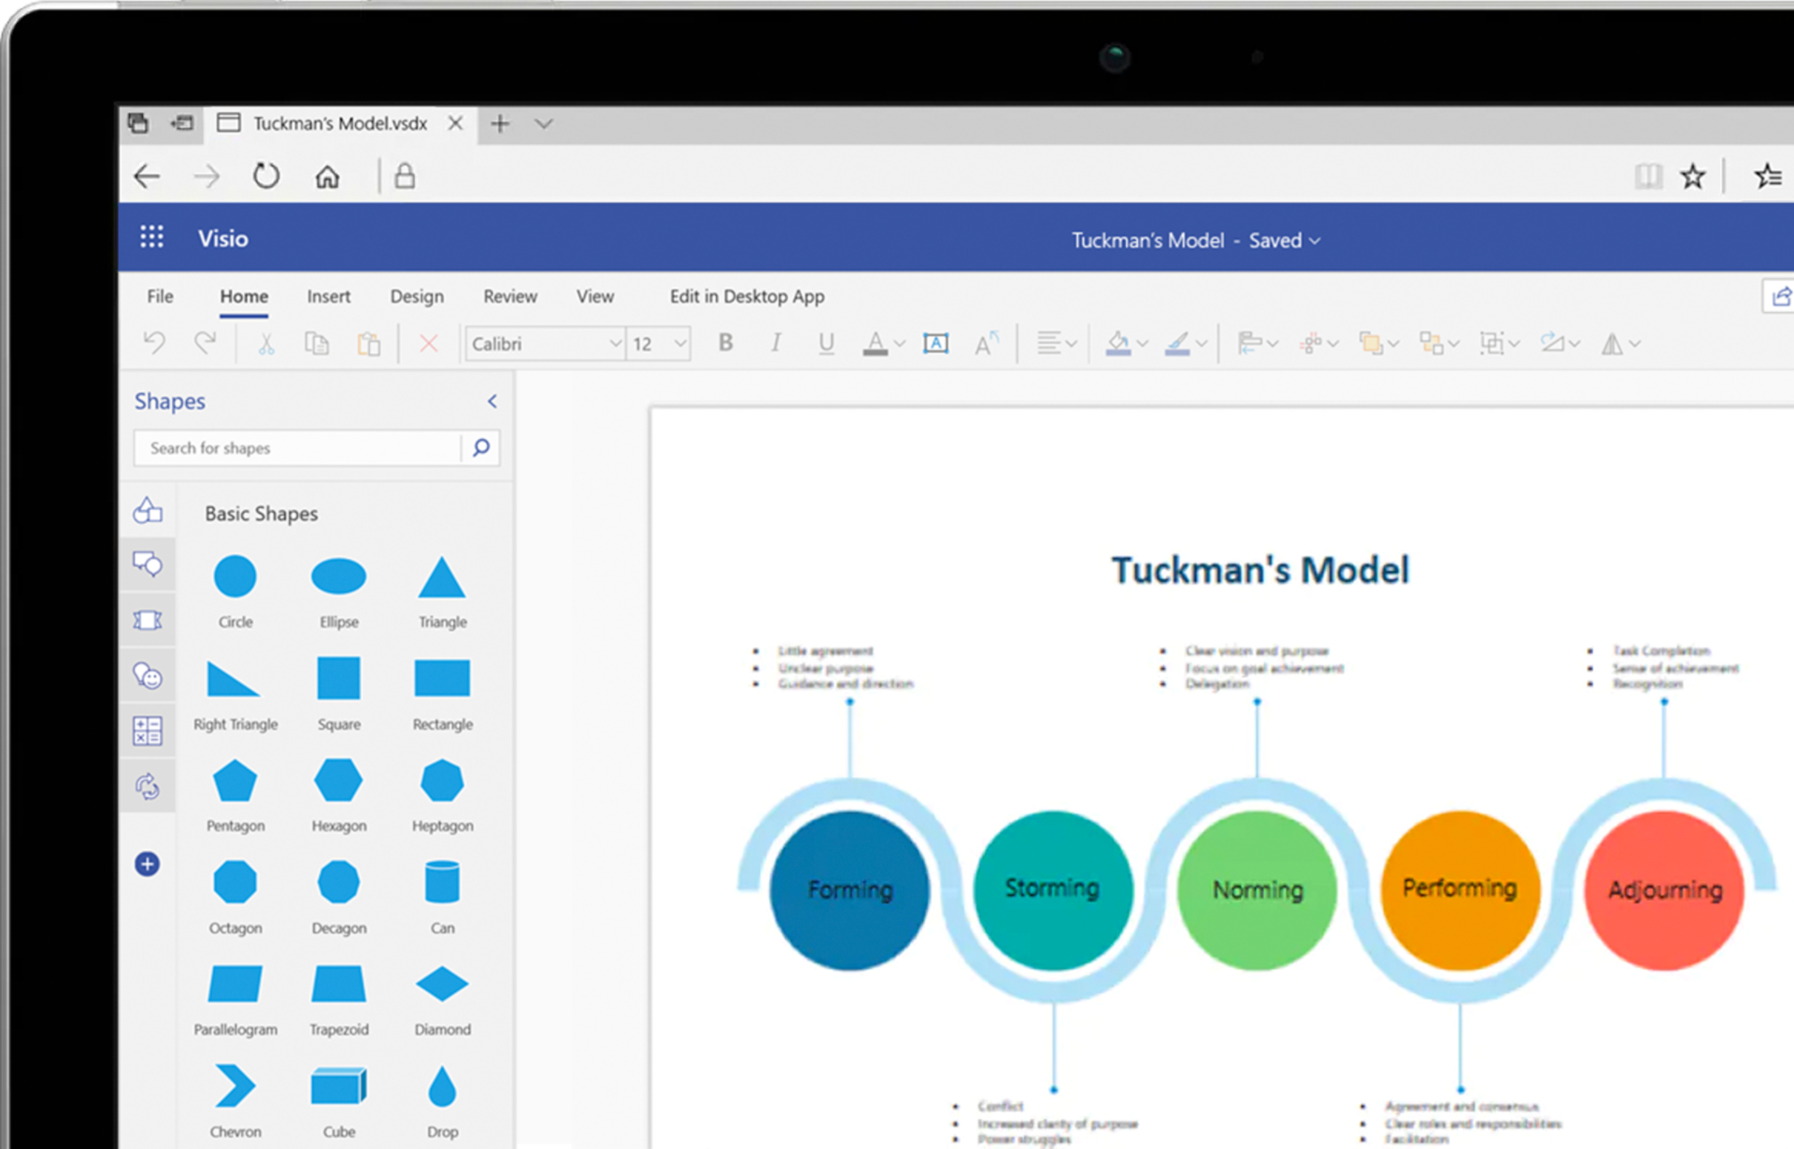
Task: Click inside the Search for shapes field
Action: coord(299,447)
